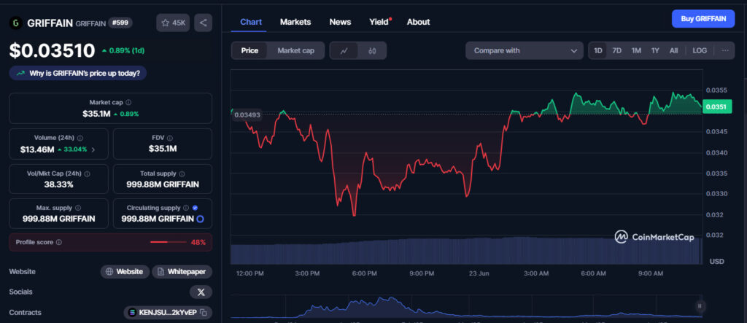Image resolution: width=747 pixels, height=323 pixels.
Task: Click the Profile score 48% bar
Action: [111, 242]
